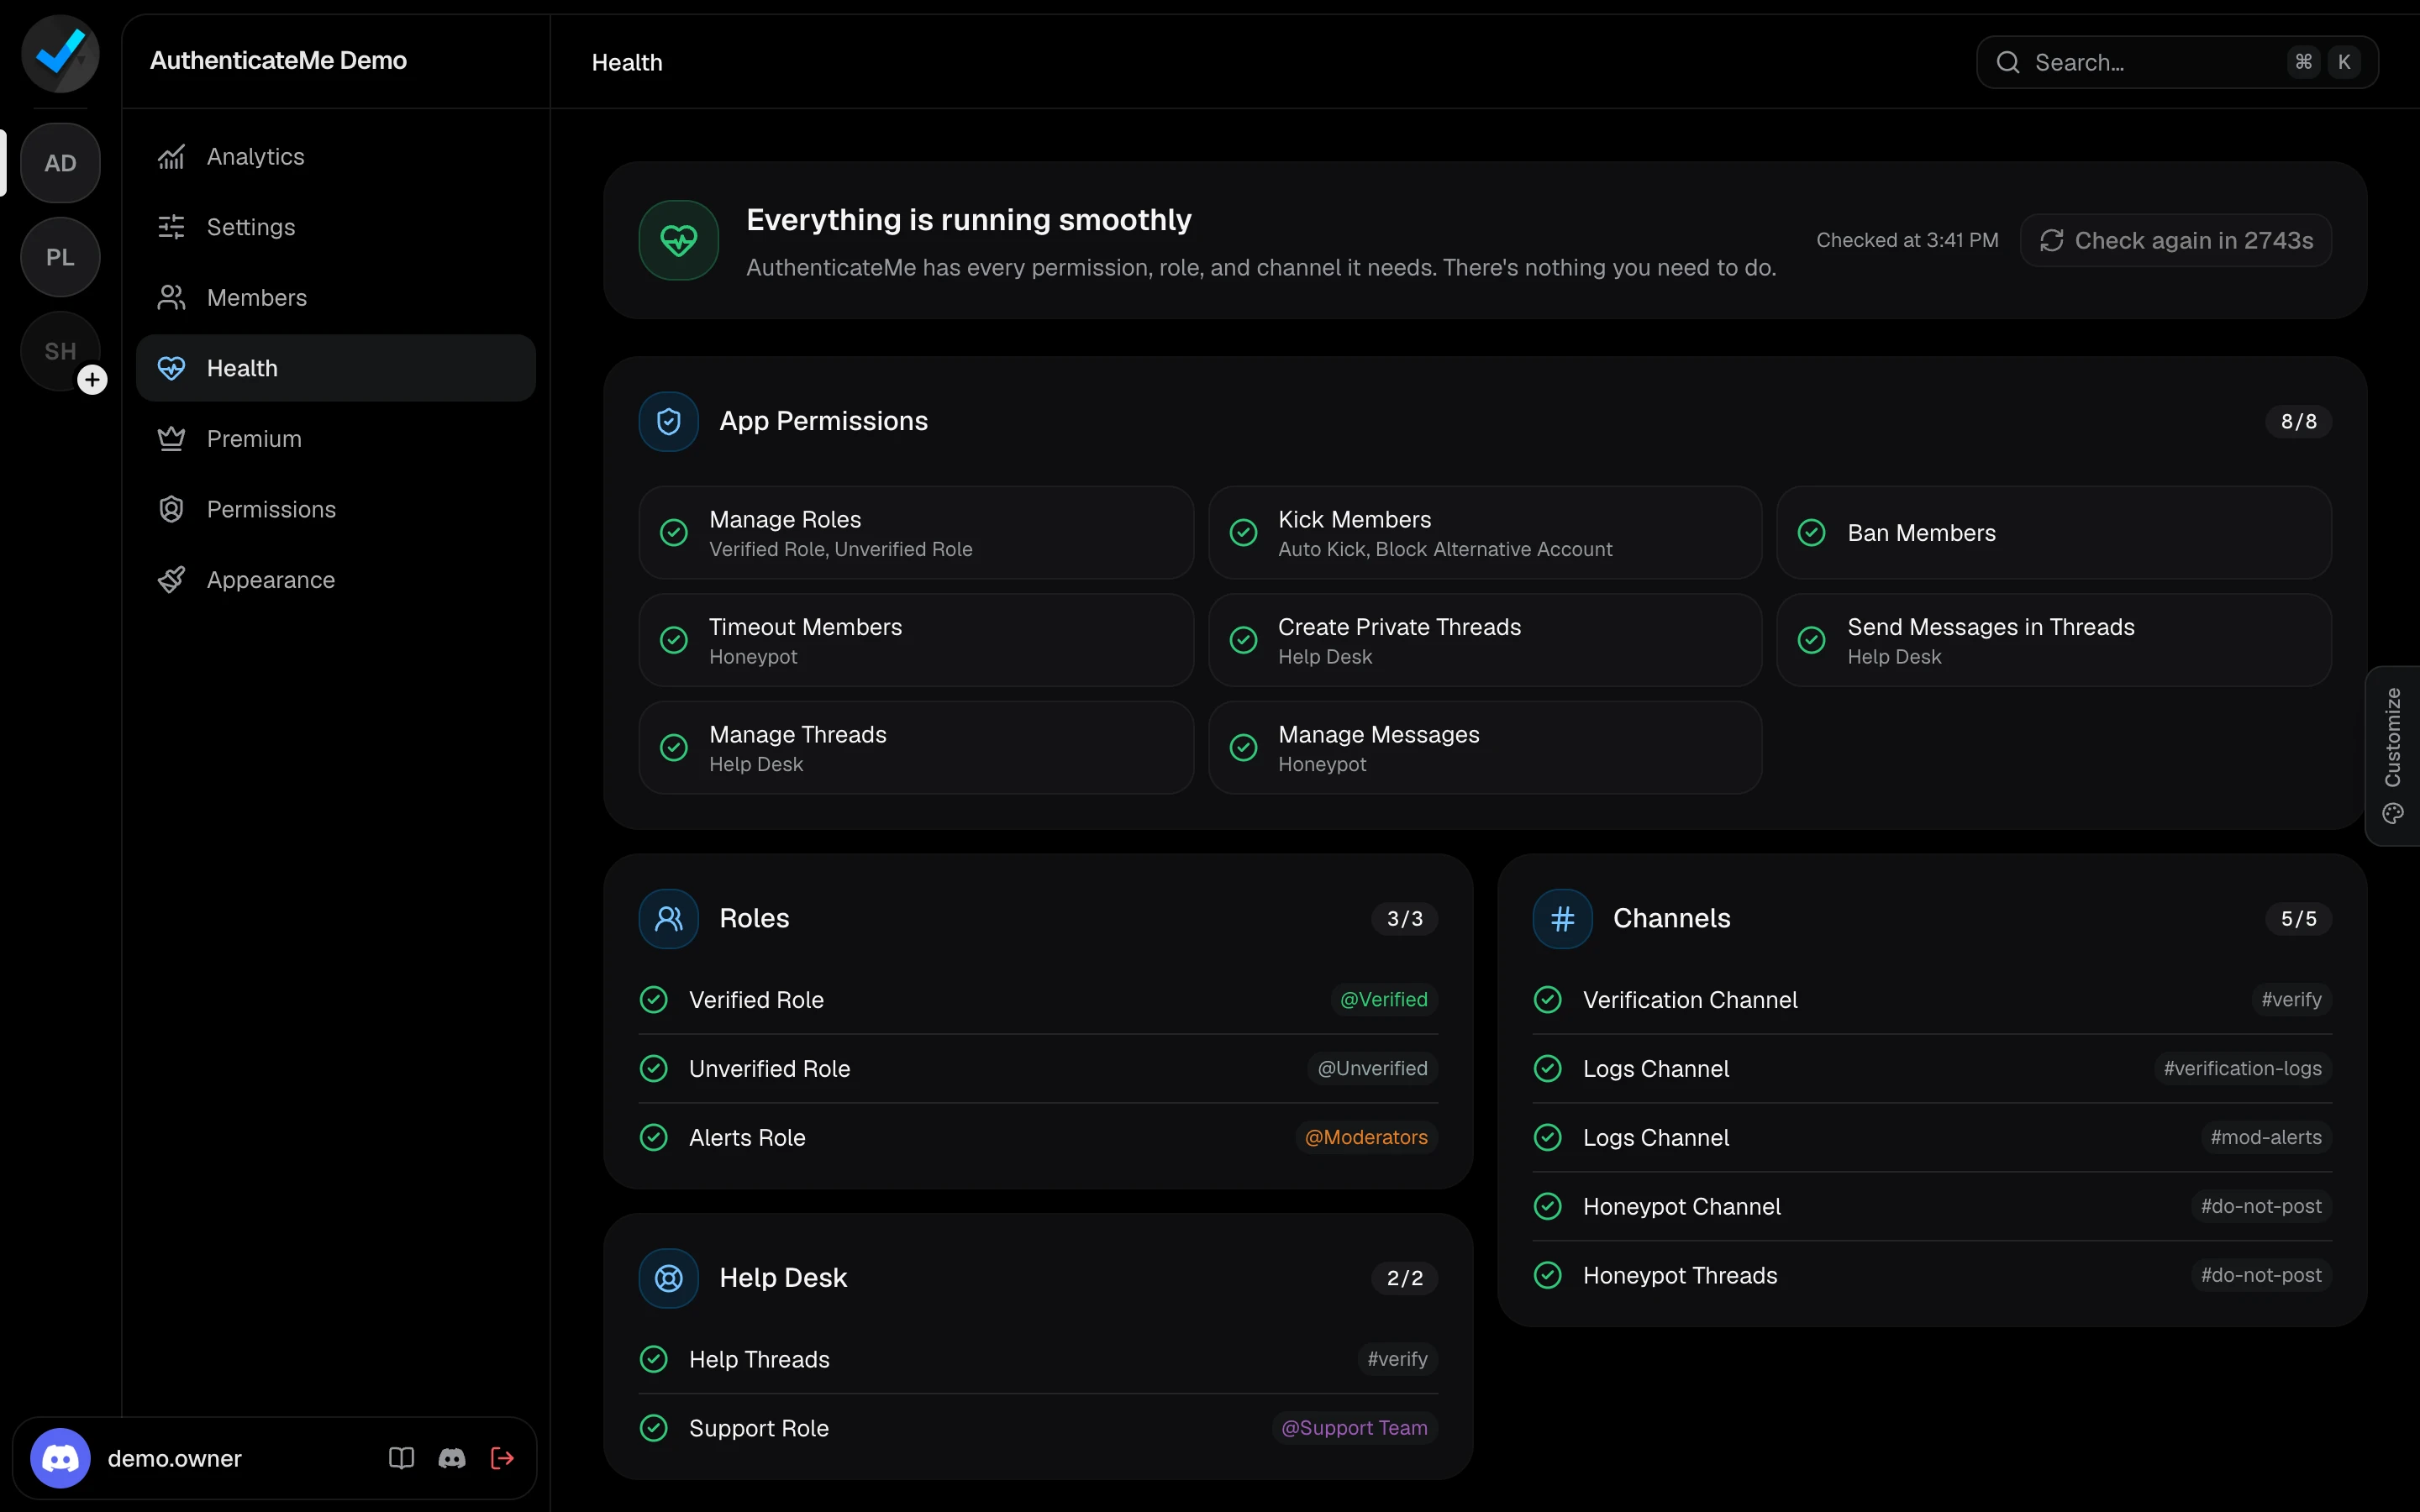This screenshot has height=1512, width=2420.
Task: Click the Send Messages in Threads card
Action: click(2054, 640)
